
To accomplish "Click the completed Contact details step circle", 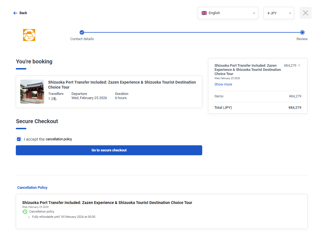I will 82,32.
